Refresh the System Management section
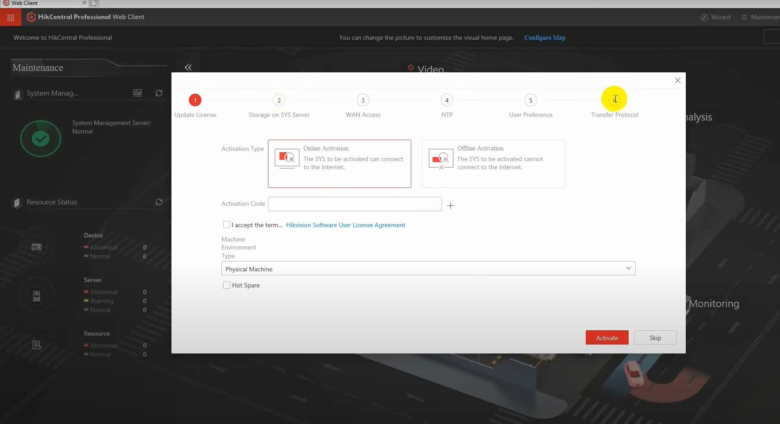 point(159,93)
